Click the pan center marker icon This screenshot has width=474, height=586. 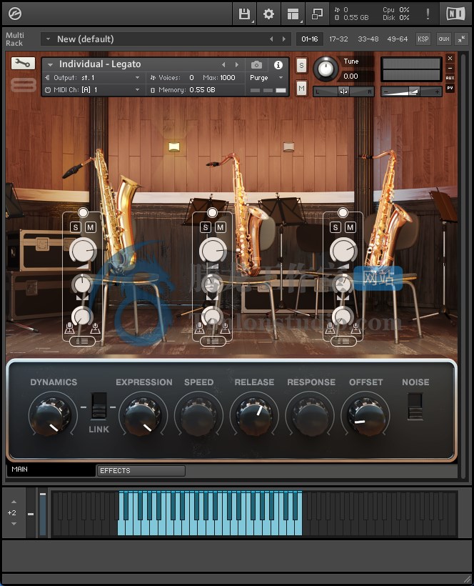tap(343, 91)
